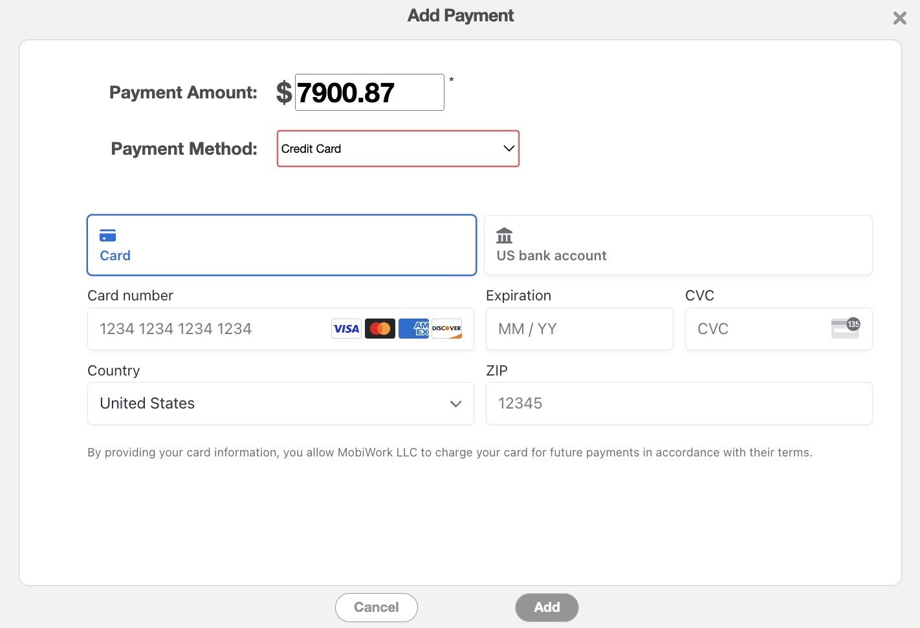
Task: Close the Add Payment dialog
Action: click(x=899, y=18)
